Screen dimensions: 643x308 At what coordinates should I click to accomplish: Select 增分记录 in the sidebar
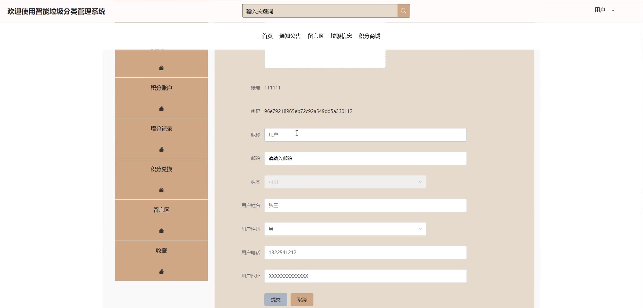161,128
